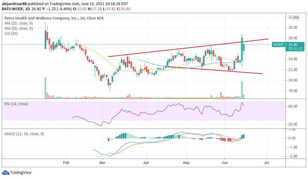Click the close value C:26.80
Image resolution: width=308 pixels, height=178 pixels.
tap(124, 9)
